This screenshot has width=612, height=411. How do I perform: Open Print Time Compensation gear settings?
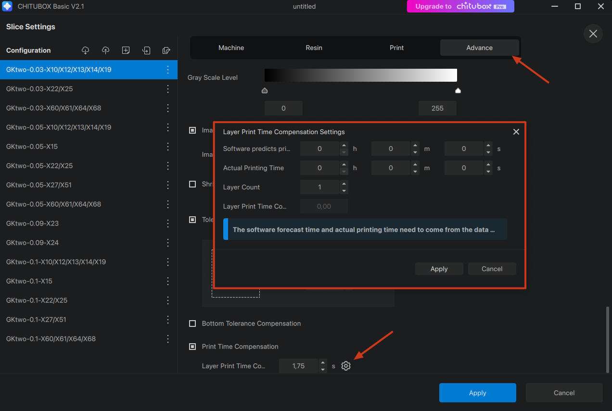pos(346,366)
